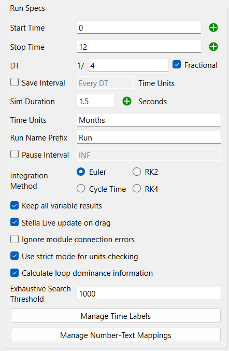Toggle Calculate loop dominance information

coord(15,273)
